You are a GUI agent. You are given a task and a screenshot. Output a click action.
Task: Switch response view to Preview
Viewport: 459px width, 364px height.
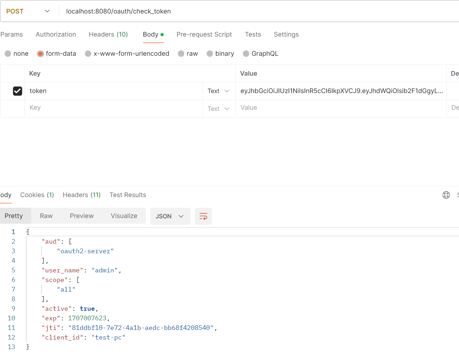pyautogui.click(x=82, y=216)
